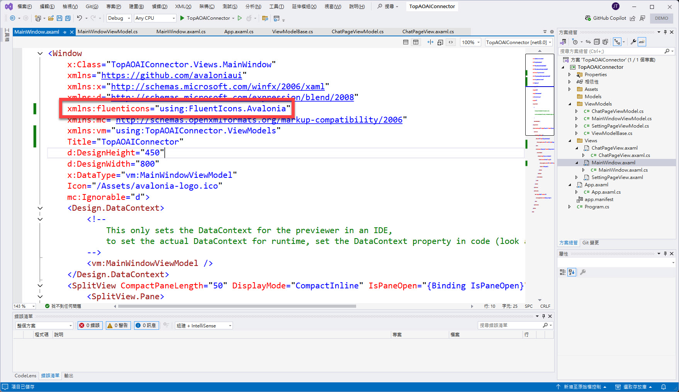The height and width of the screenshot is (392, 679).
Task: Switch to ChatPageViewModel.cs tab
Action: point(358,32)
